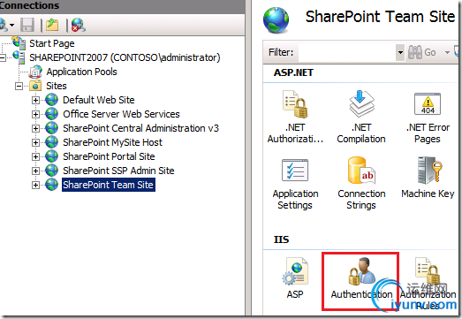Select Office Server Web Services site
462x319 pixels.
click(x=121, y=114)
